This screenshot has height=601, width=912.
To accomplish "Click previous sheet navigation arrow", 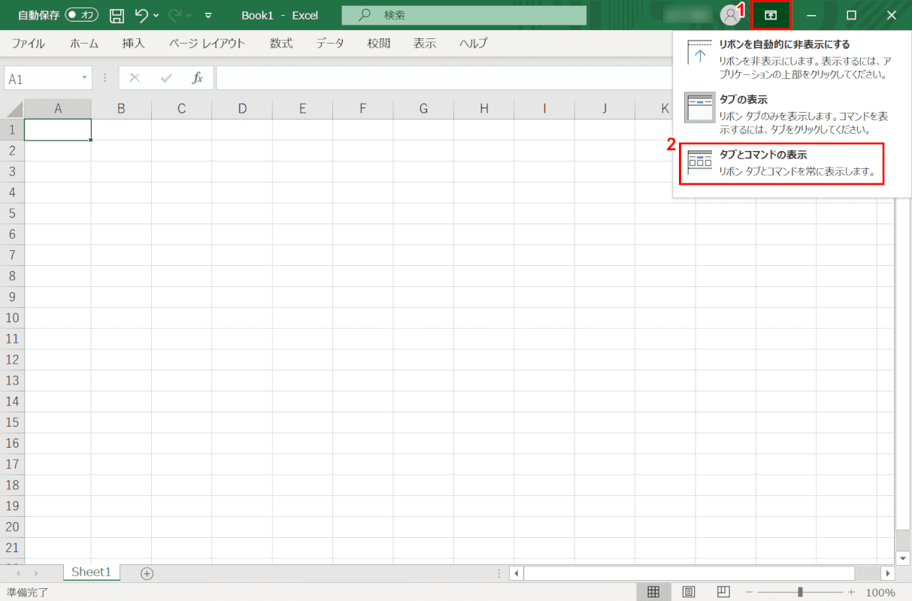I will pyautogui.click(x=18, y=573).
